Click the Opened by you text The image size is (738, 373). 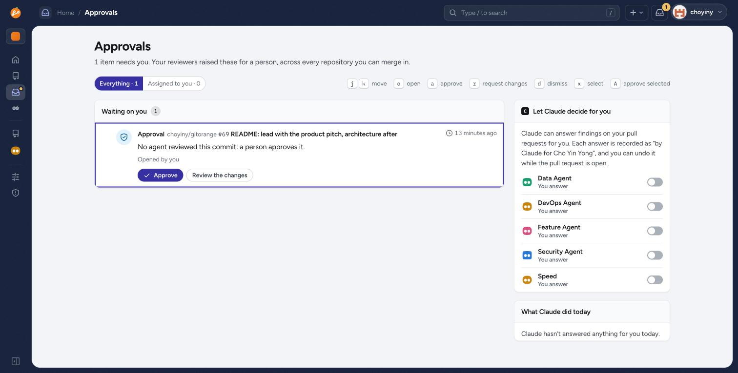click(158, 159)
